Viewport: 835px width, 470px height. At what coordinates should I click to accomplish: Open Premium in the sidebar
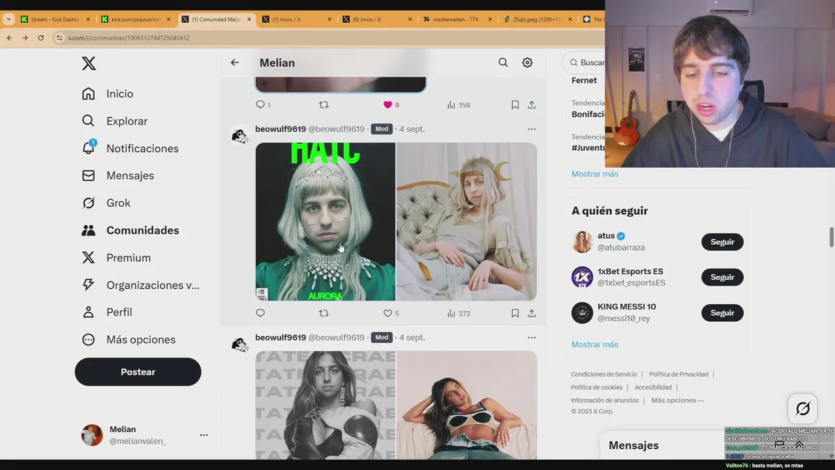click(116, 258)
